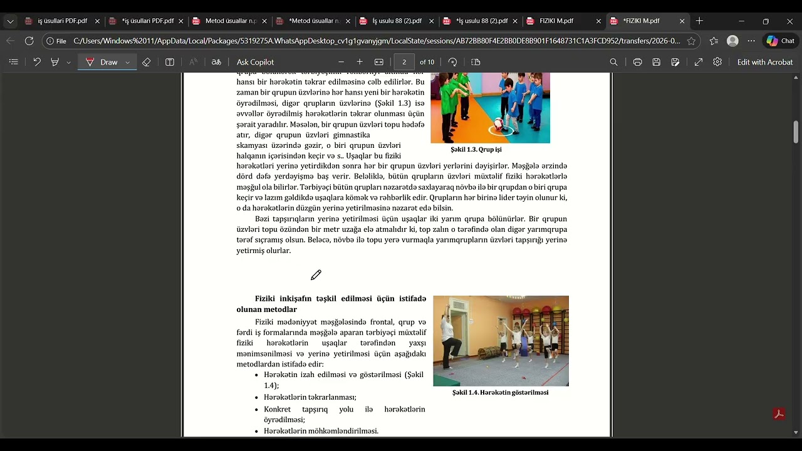This screenshot has height=451, width=802.
Task: Click the address bar URL
Action: tap(376, 41)
